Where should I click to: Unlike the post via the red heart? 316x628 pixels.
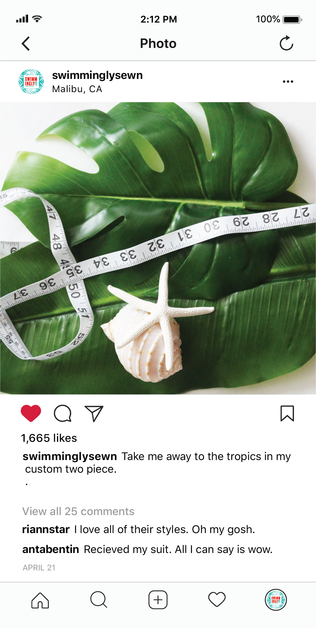pyautogui.click(x=31, y=413)
